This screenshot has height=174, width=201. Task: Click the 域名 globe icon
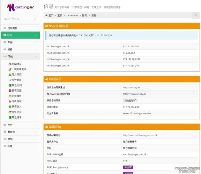tap(5, 49)
